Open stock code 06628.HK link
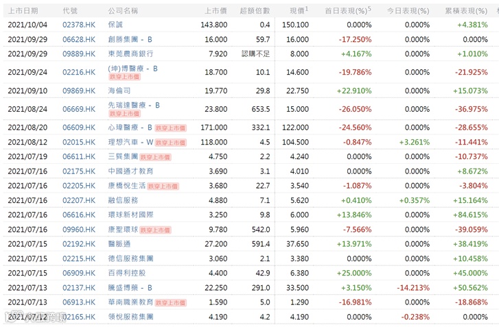 tap(79, 39)
